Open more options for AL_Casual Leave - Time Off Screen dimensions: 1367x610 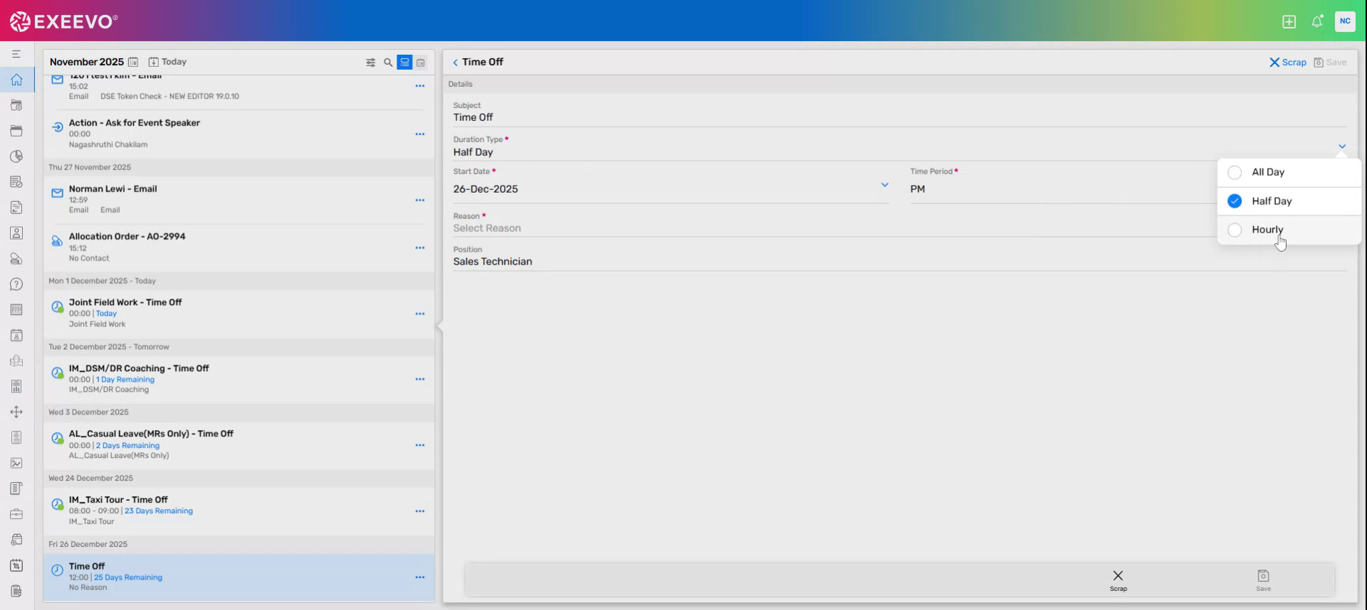point(420,445)
